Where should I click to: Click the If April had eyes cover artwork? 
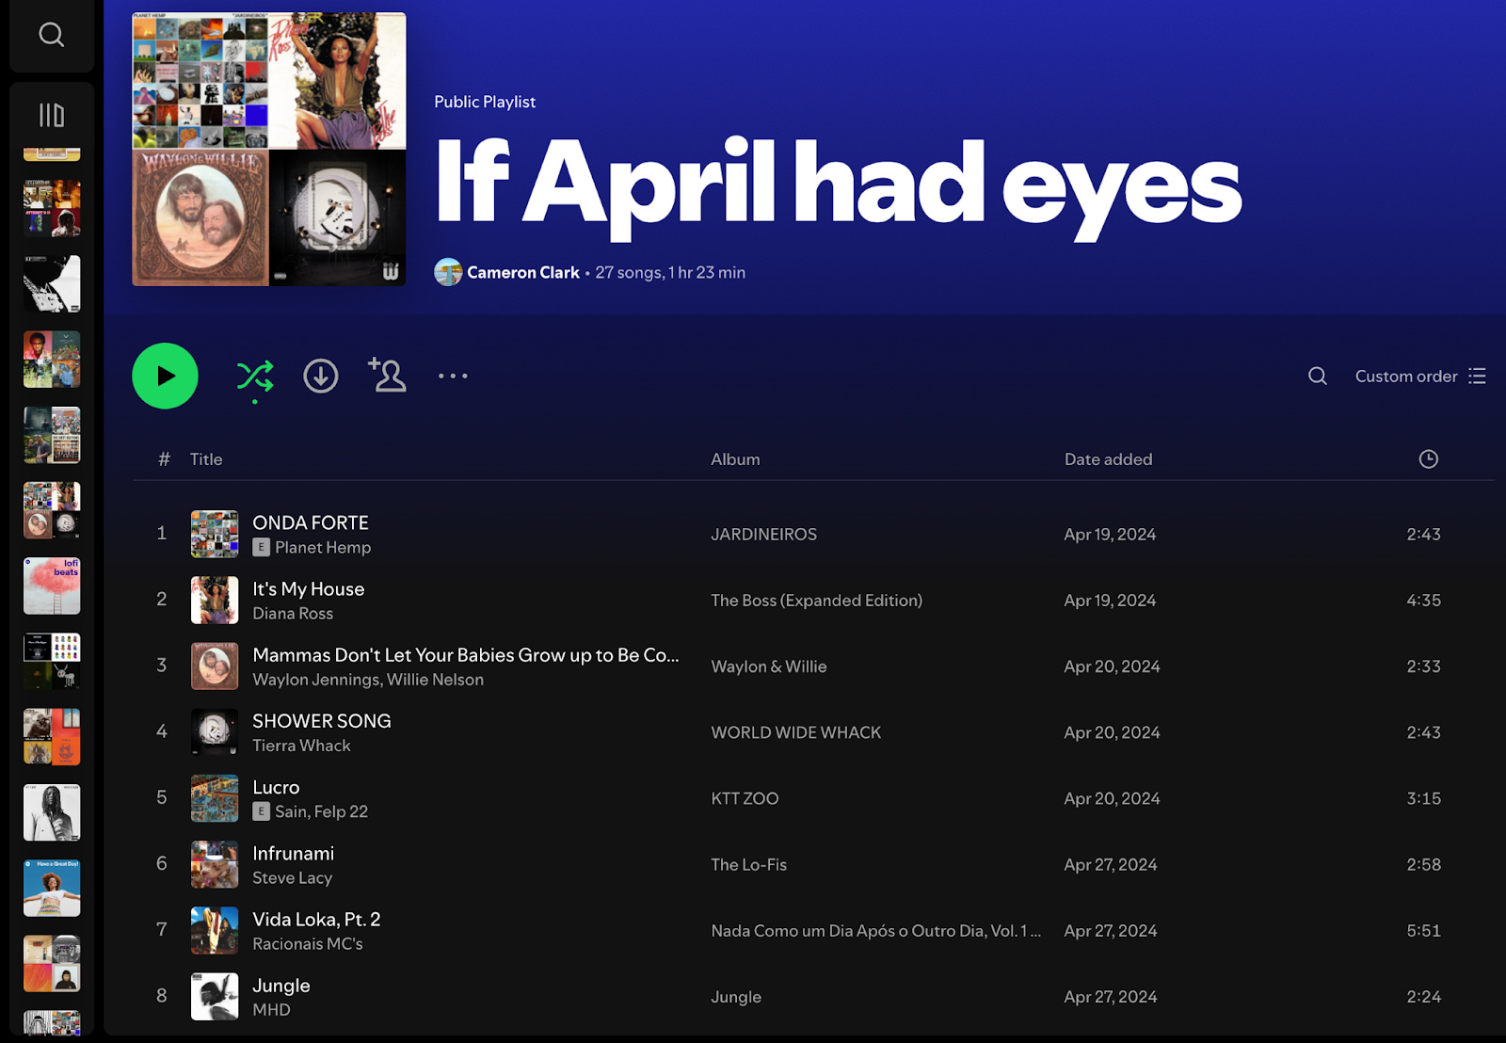[267, 149]
